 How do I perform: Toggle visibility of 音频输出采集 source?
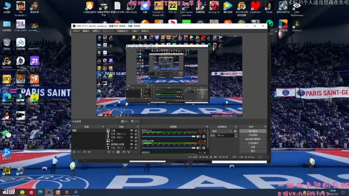point(132,144)
